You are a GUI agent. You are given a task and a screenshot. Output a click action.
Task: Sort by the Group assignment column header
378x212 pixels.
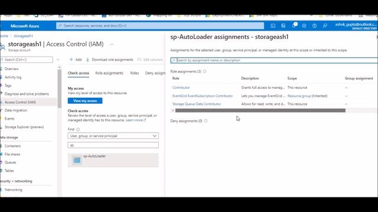359,78
